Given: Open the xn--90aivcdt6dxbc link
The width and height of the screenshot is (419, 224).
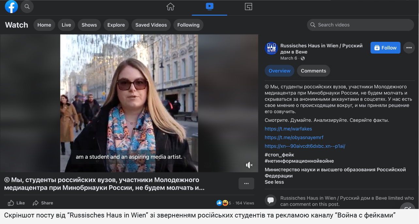Looking at the screenshot, I should 305,146.
